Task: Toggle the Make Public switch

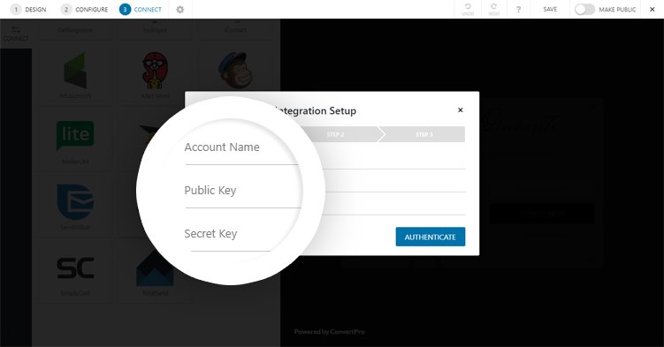Action: [584, 10]
